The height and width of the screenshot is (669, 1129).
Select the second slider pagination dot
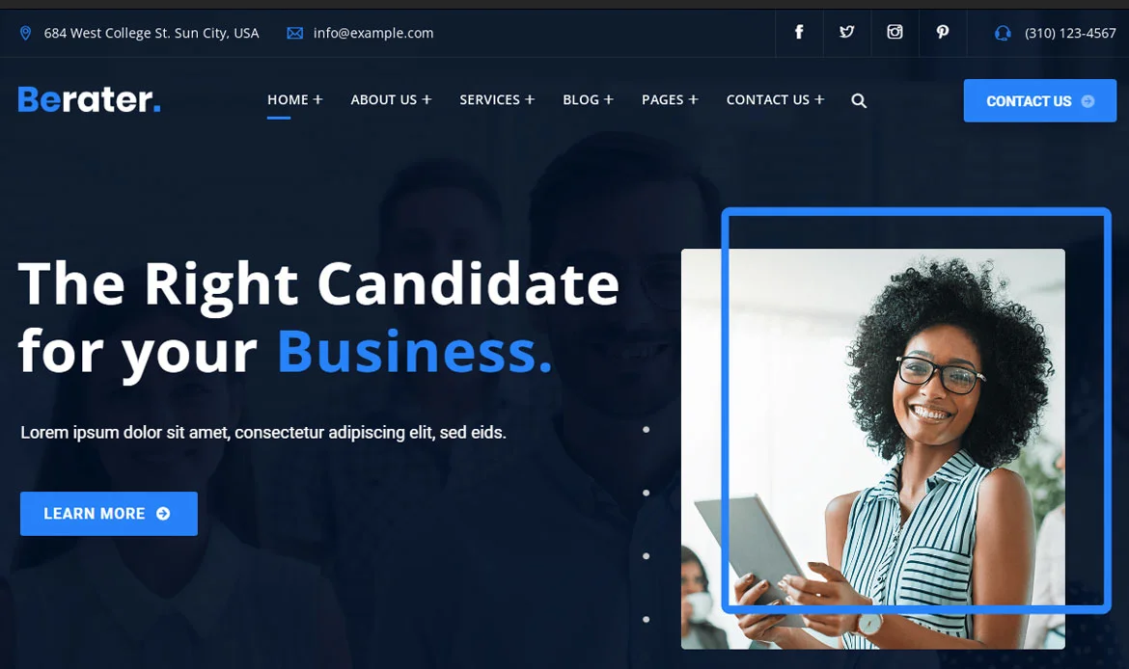[x=646, y=493]
